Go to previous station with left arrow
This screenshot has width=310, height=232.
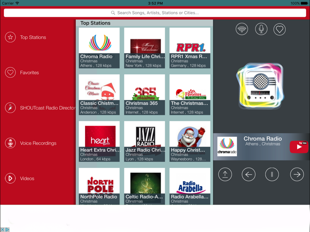coord(248,174)
